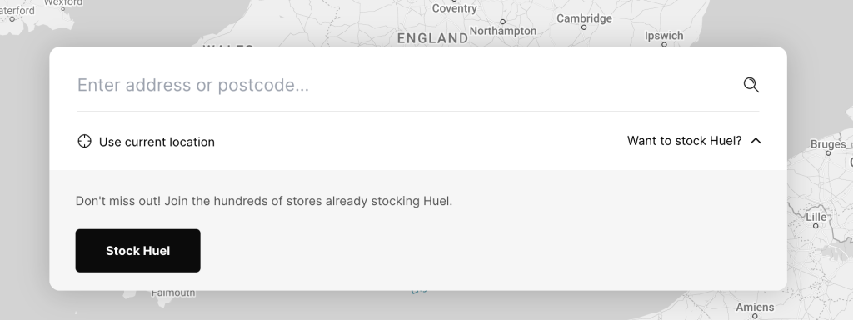Click the circle marker below Lille

[816, 226]
